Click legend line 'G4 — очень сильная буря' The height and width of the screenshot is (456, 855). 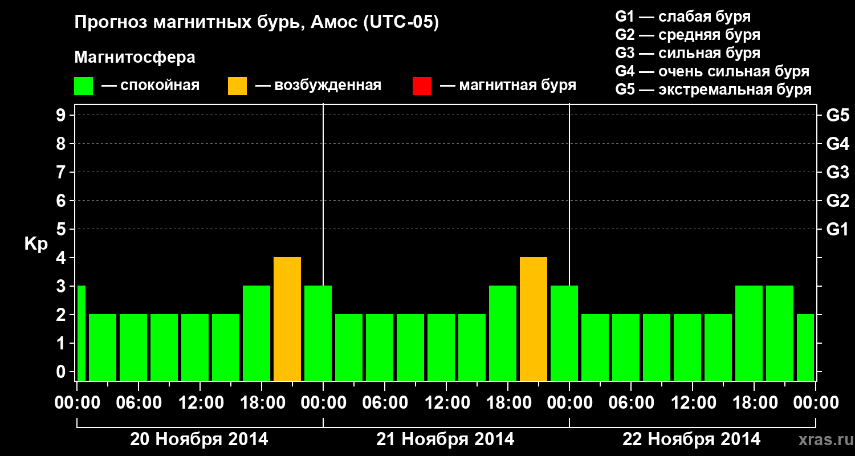coord(712,71)
